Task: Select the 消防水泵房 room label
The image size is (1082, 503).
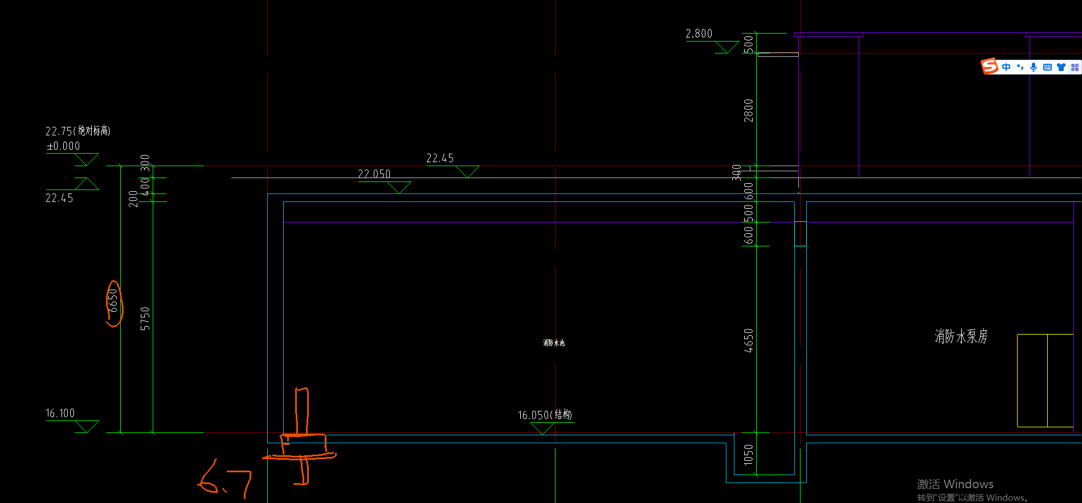Action: tap(961, 336)
